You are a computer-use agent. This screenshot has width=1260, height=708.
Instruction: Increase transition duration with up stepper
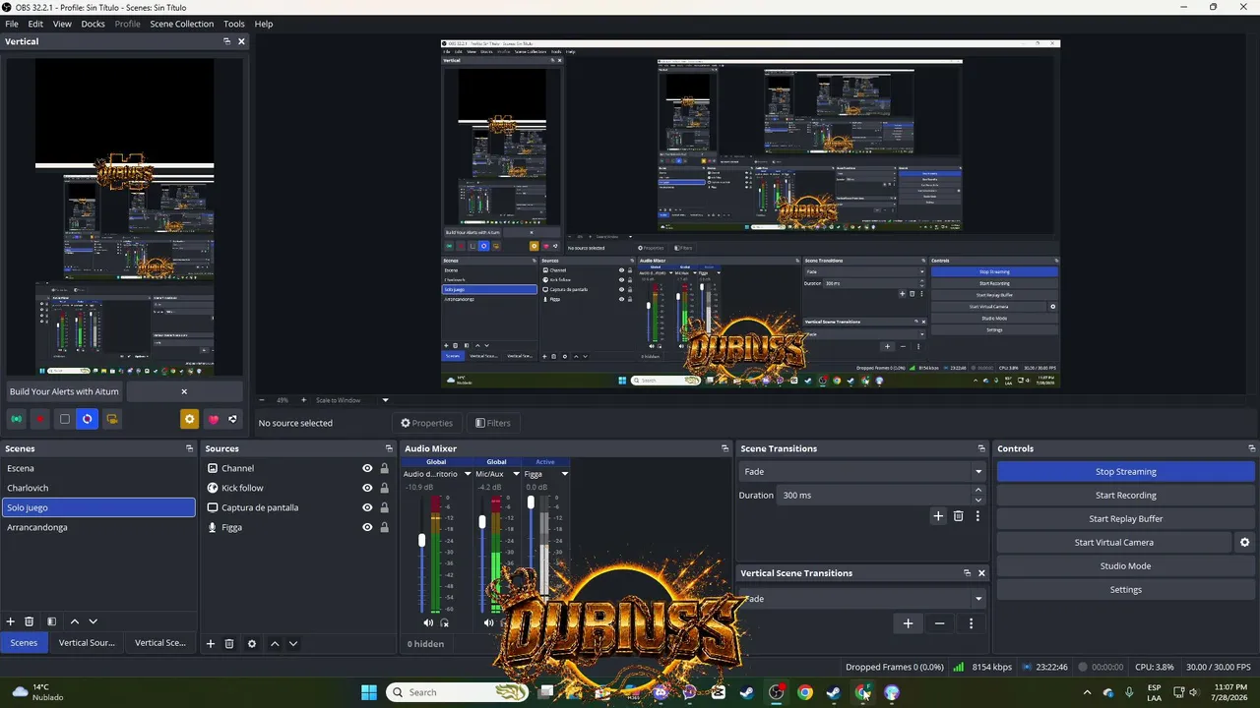pos(977,492)
